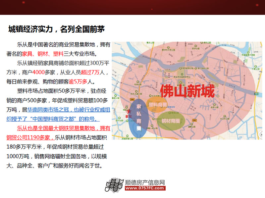
Task: Click the red number 4000 in the paragraph
Action: [38, 73]
